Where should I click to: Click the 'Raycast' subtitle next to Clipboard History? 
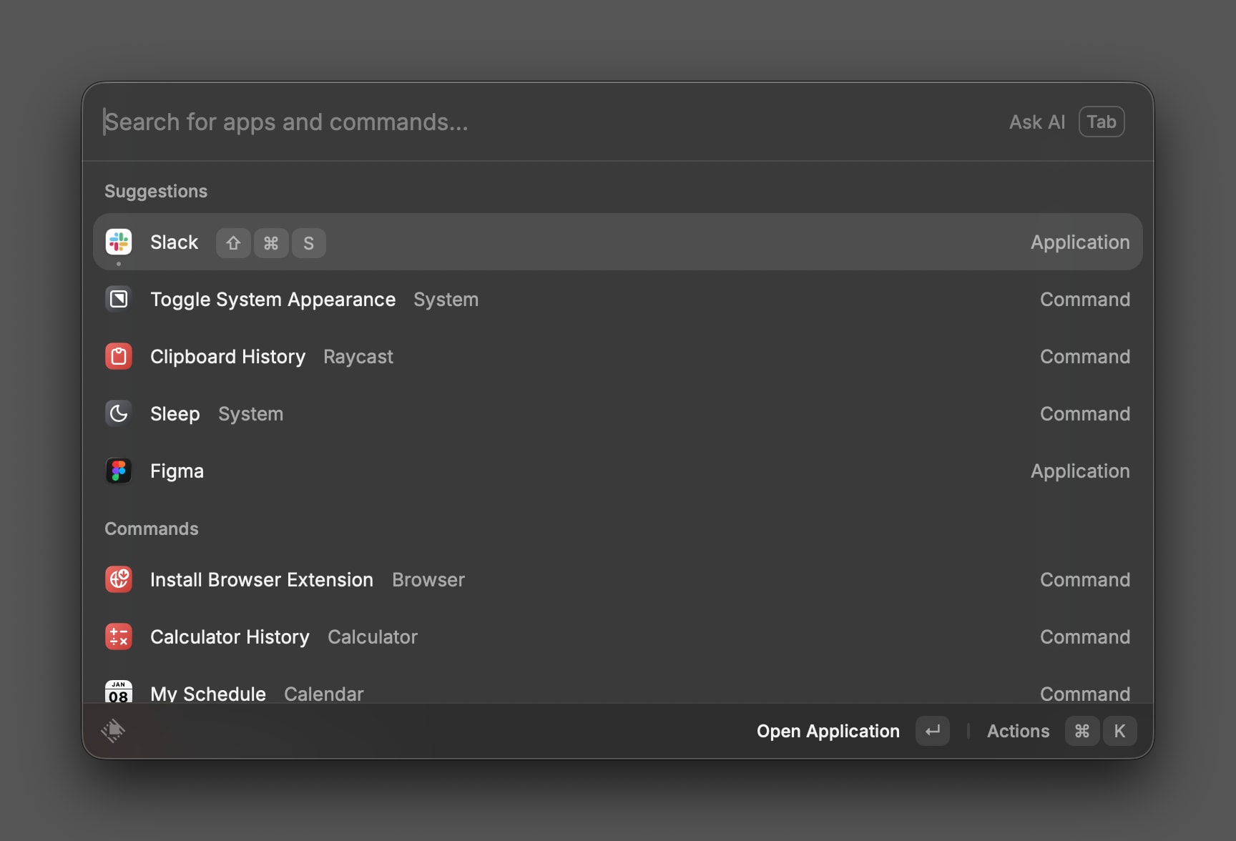[358, 357]
